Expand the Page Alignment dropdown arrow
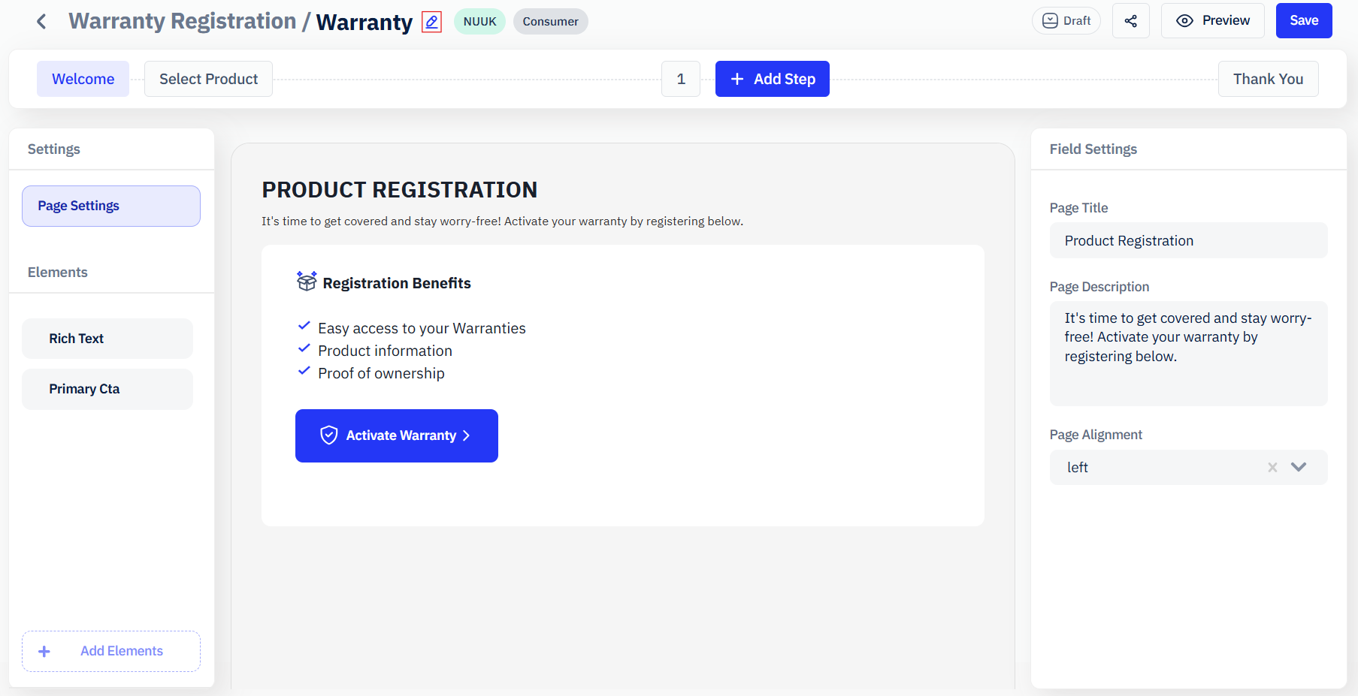 [1299, 467]
